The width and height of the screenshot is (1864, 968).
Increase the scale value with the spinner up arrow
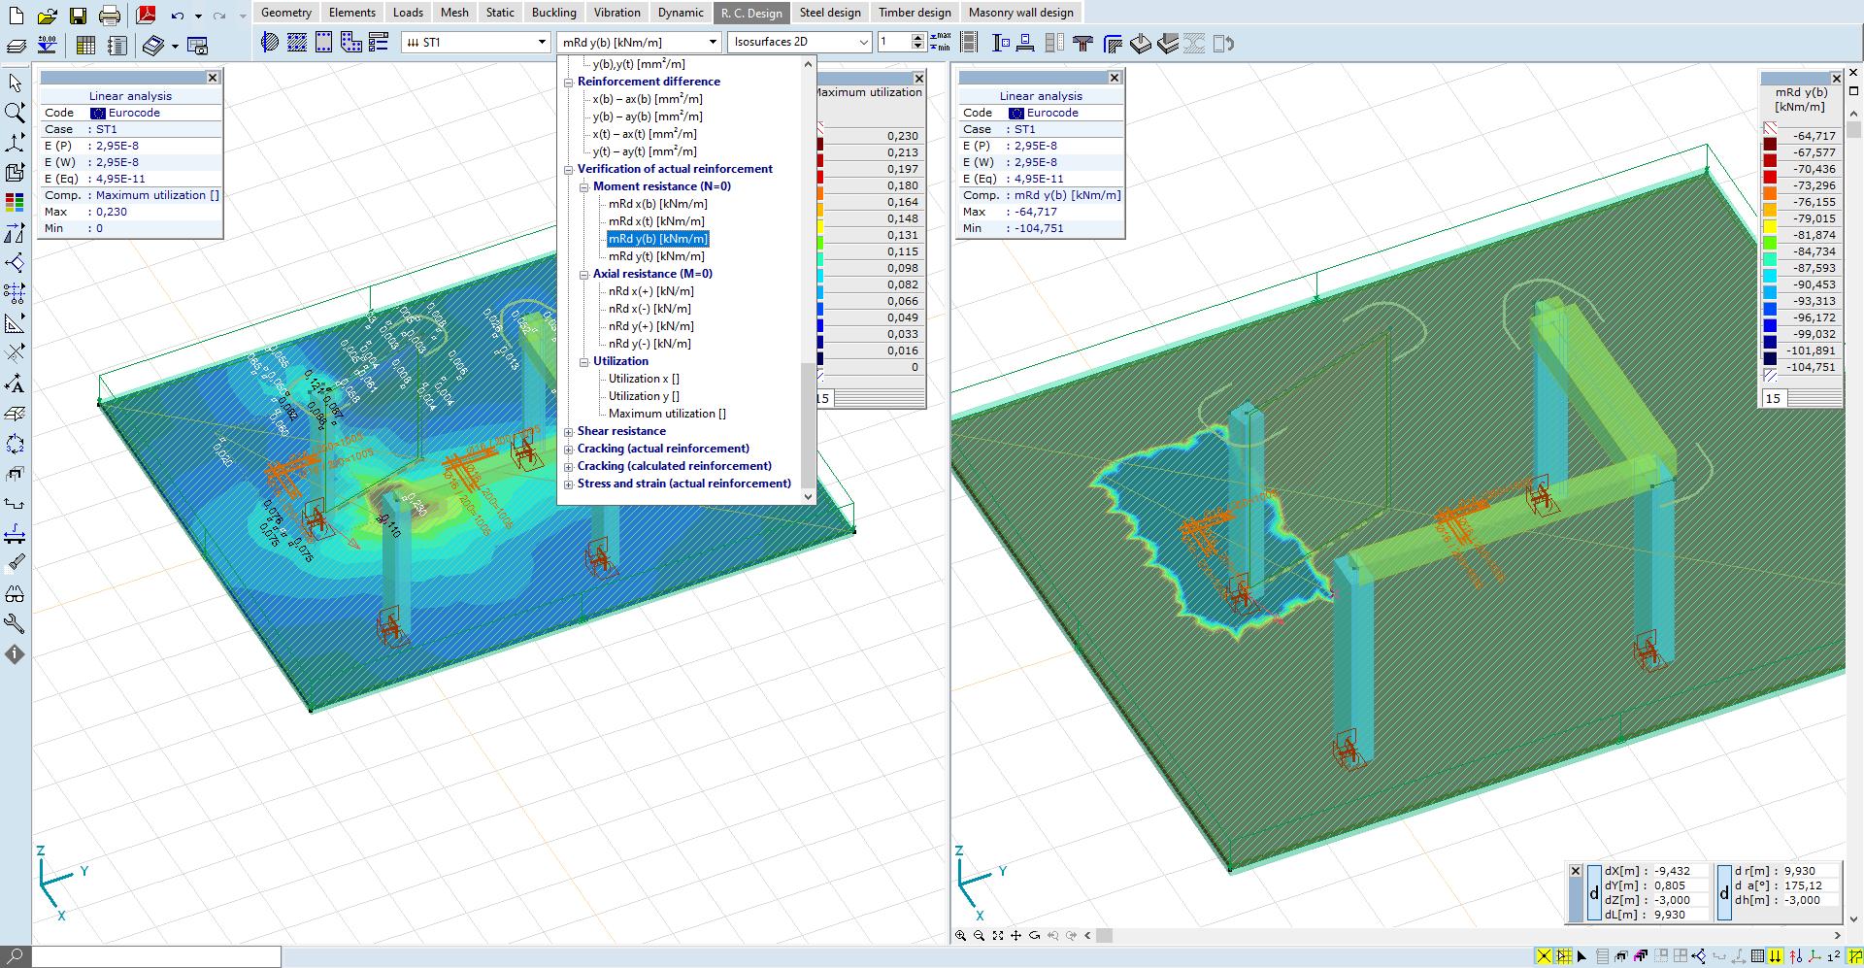point(917,37)
